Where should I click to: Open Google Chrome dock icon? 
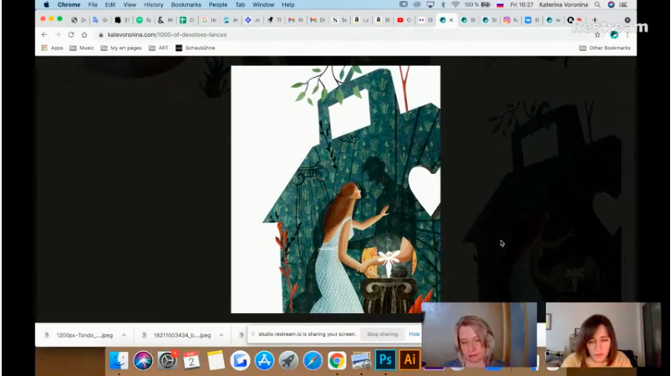tap(337, 360)
